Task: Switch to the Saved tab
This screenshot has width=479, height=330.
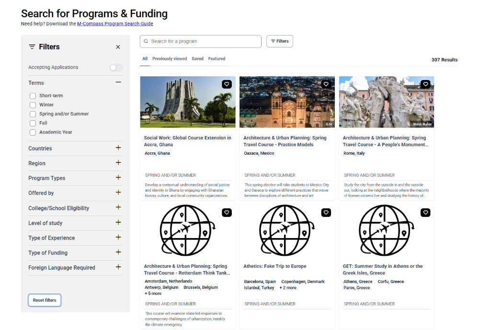Action: click(x=197, y=58)
